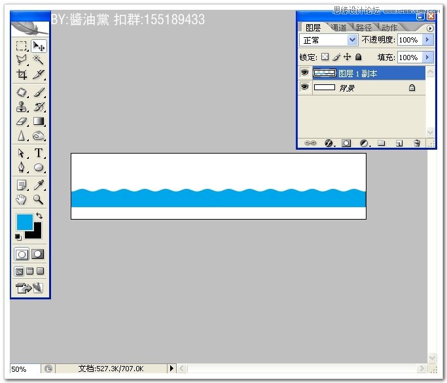
Task: Select the Magic Wand tool
Action: coord(39,59)
